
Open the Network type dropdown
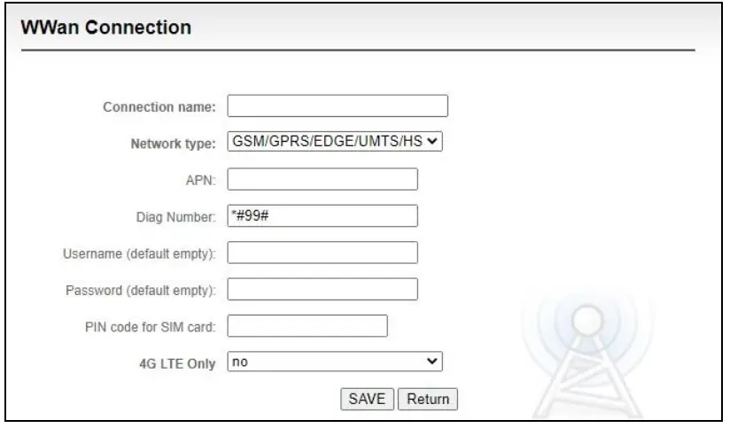point(335,143)
